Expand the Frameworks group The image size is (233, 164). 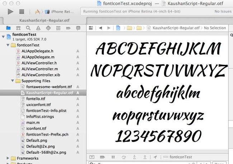pos(8,158)
